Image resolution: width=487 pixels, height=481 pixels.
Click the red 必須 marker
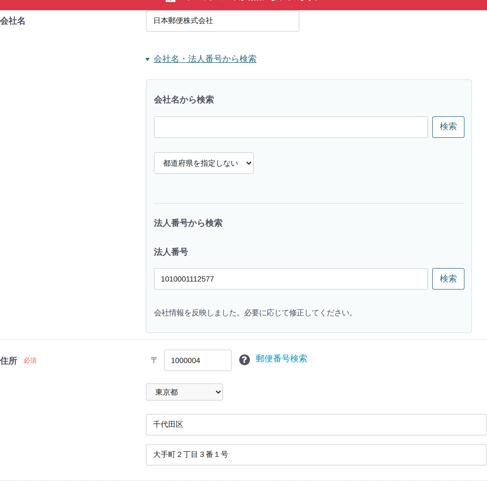pos(30,360)
